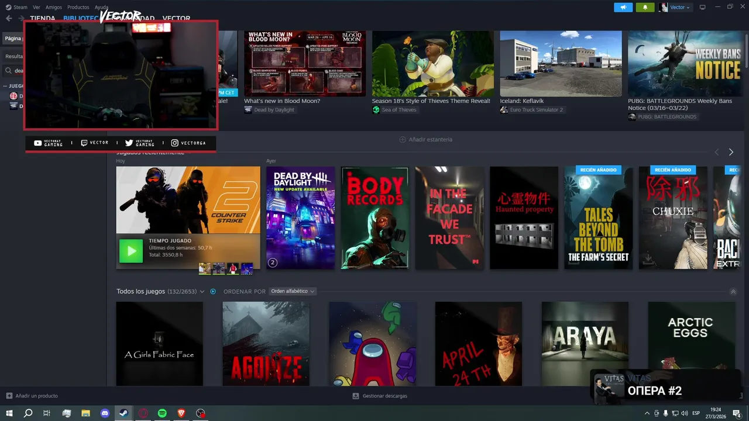The width and height of the screenshot is (749, 421).
Task: Open Brave browser from the taskbar
Action: (181, 413)
